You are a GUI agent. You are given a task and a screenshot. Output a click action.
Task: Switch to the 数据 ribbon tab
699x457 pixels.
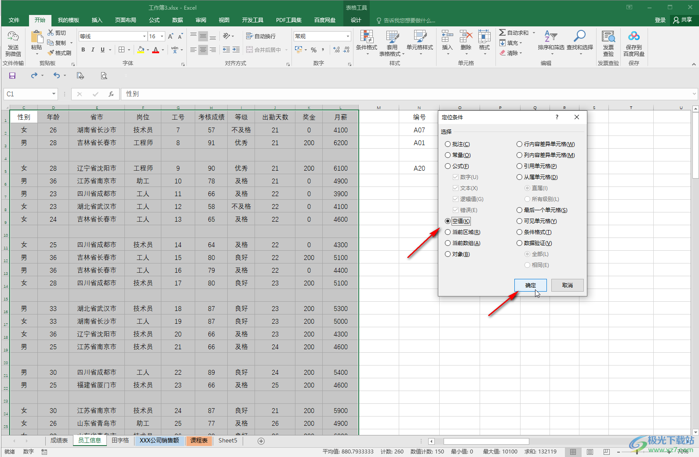click(178, 20)
